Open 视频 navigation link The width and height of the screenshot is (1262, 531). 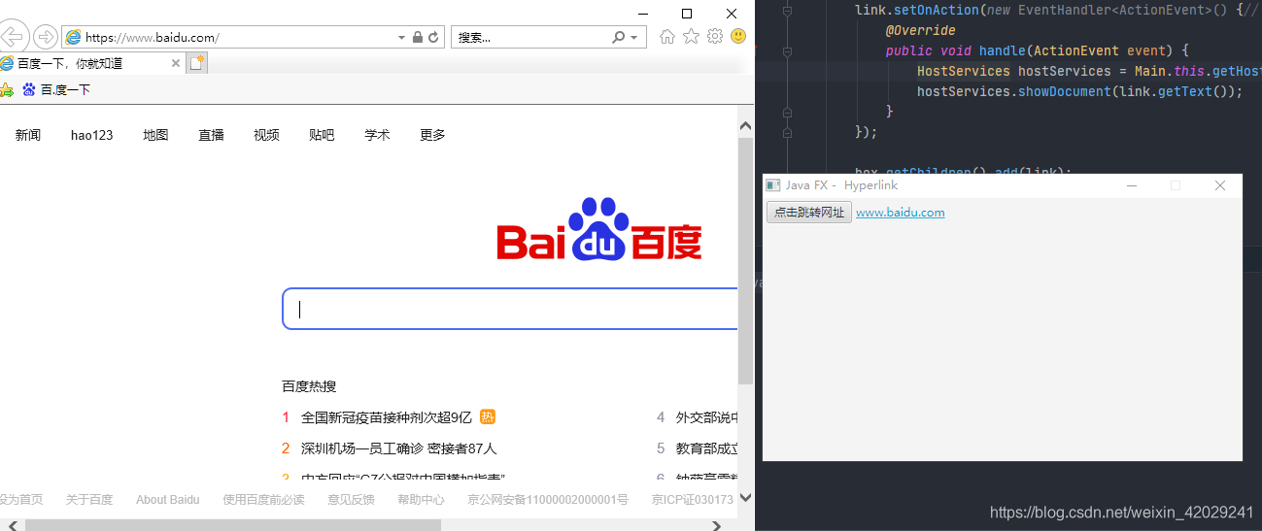click(x=267, y=135)
